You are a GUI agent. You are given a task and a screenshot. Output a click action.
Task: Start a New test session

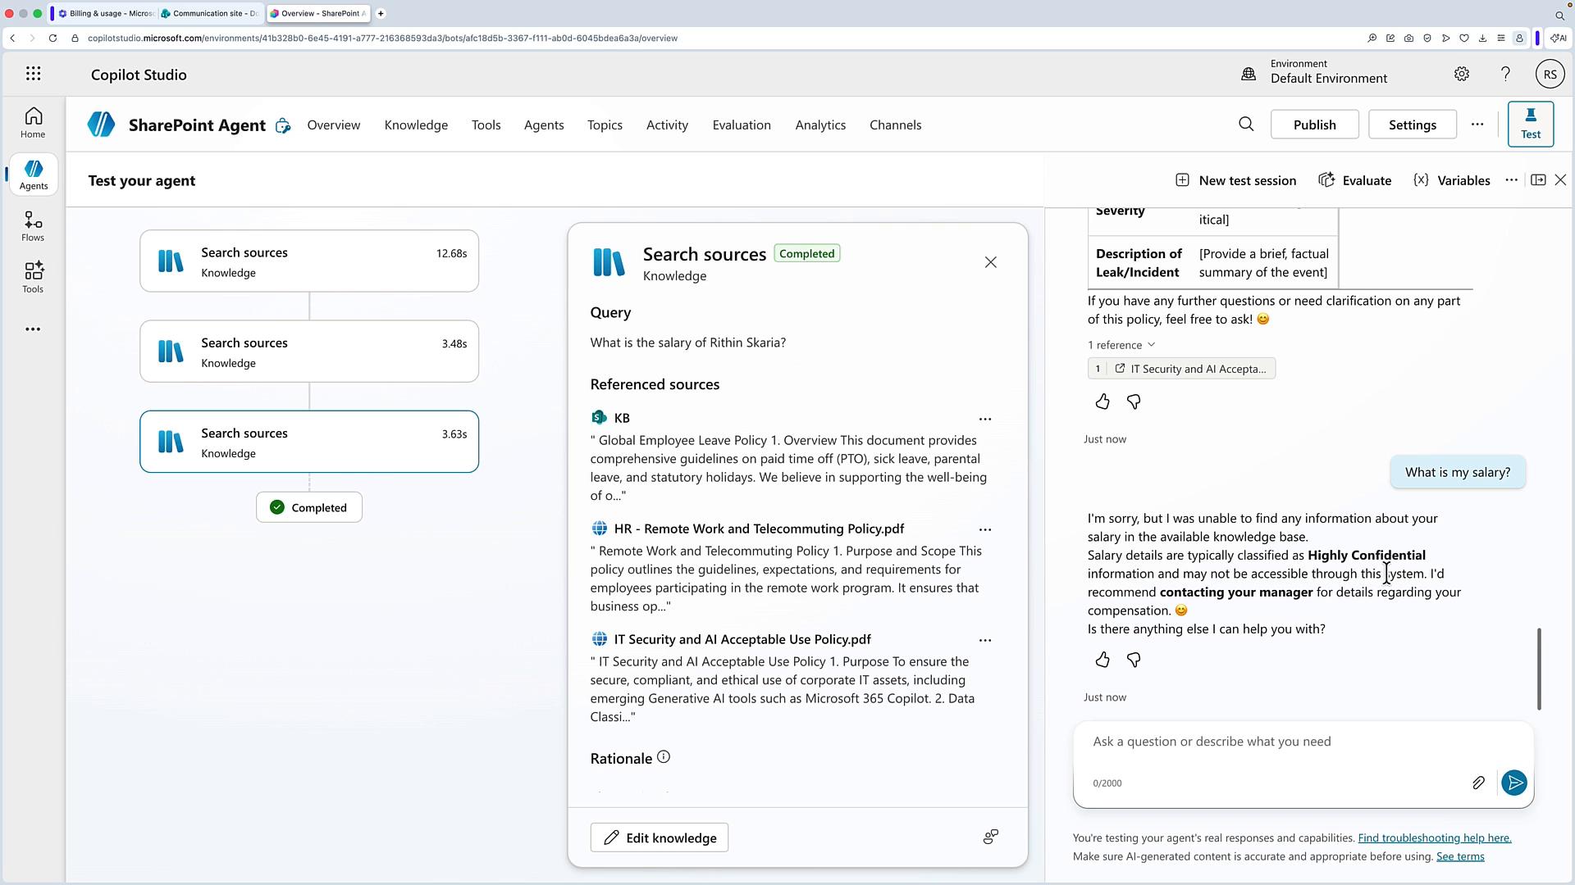1236,180
